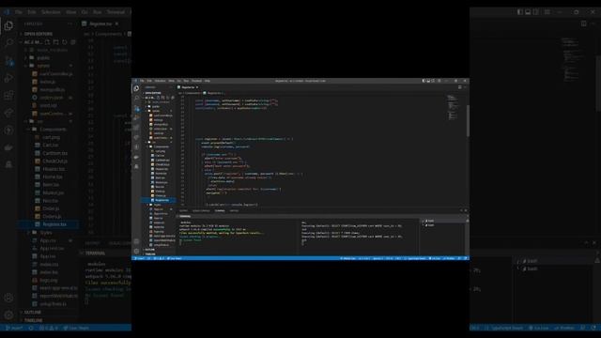Open Explorer view in front VS Code window

click(x=136, y=88)
